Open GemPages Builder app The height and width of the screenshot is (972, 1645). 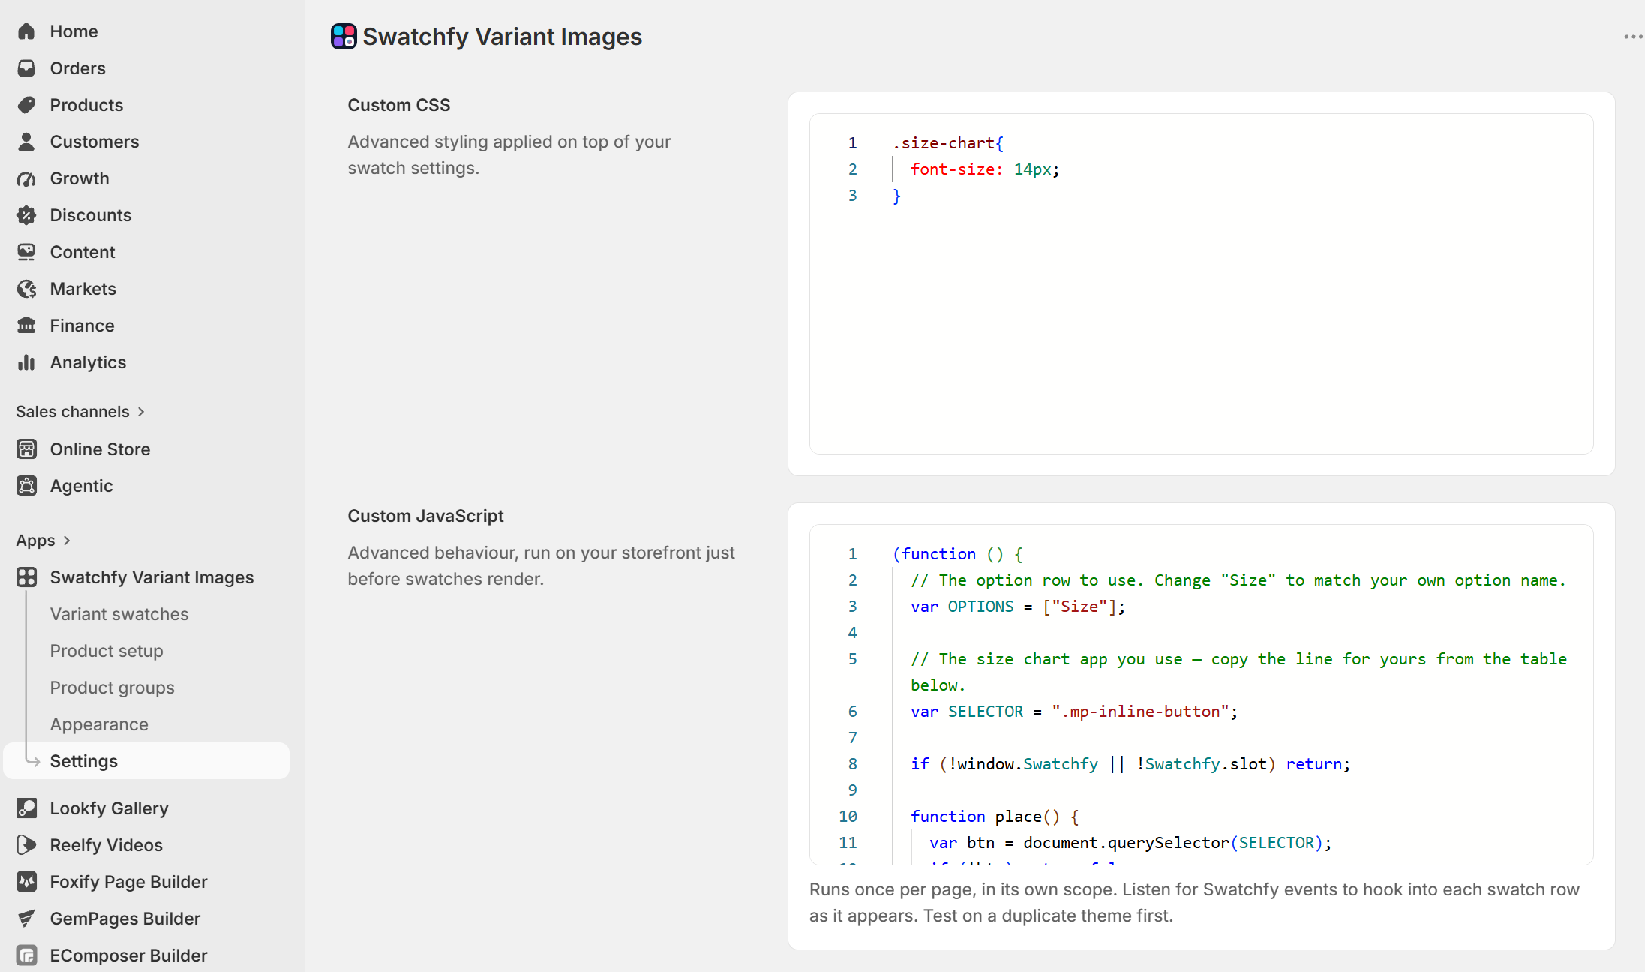(125, 919)
